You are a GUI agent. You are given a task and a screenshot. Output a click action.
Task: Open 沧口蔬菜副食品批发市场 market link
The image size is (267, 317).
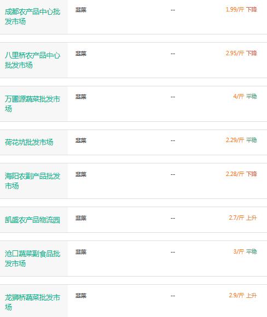click(x=33, y=259)
